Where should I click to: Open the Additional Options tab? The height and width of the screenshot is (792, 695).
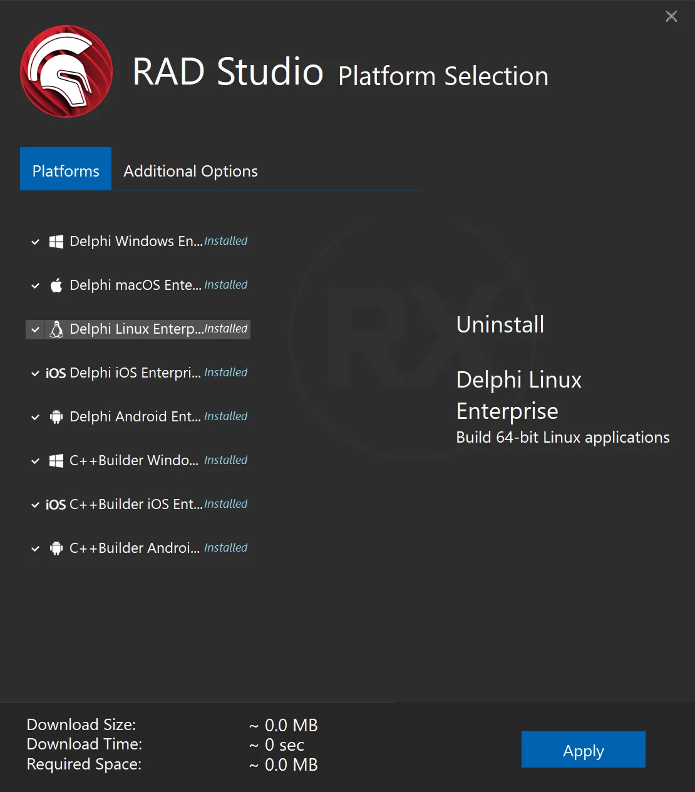[190, 171]
